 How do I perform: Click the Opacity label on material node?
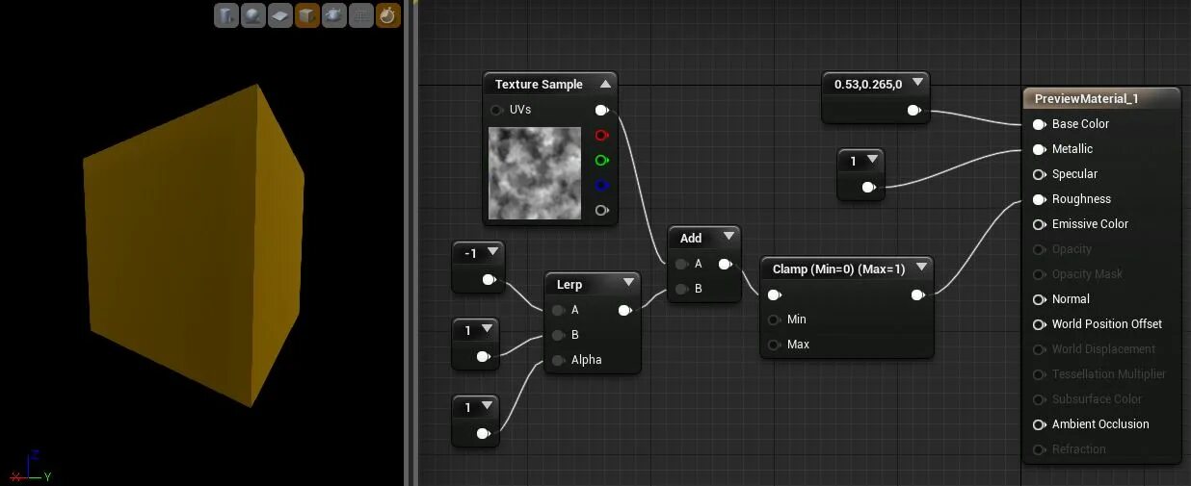tap(1072, 249)
